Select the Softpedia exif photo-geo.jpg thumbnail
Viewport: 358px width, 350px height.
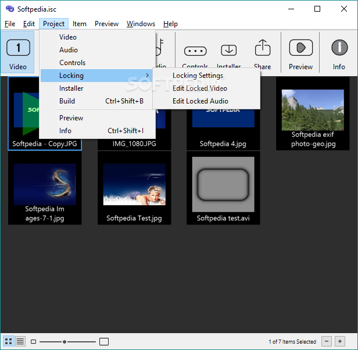[313, 113]
